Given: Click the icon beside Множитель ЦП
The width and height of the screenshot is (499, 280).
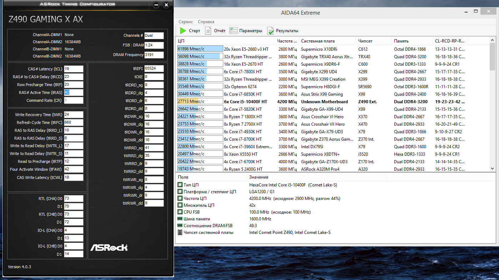Looking at the screenshot, I should (180, 205).
